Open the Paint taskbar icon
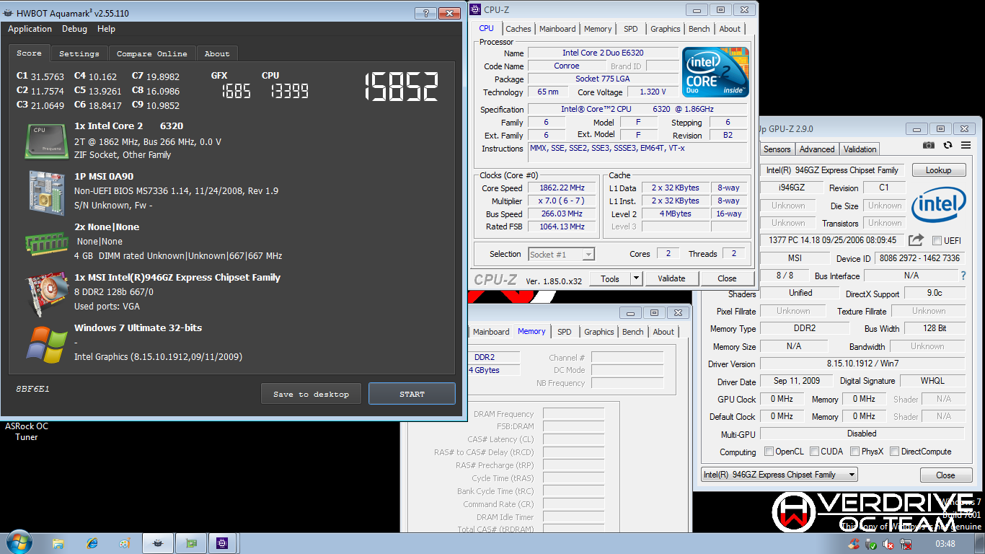This screenshot has height=554, width=985. (x=125, y=543)
